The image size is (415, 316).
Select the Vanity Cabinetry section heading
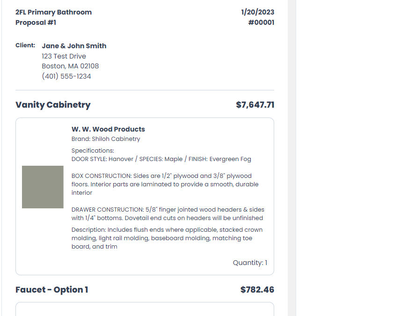(x=53, y=105)
